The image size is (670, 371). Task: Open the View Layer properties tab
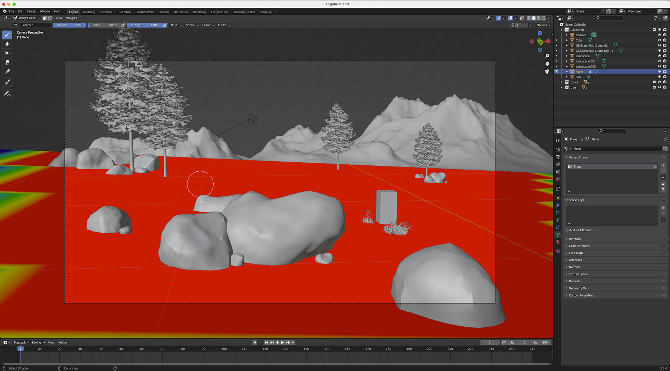coord(558,164)
